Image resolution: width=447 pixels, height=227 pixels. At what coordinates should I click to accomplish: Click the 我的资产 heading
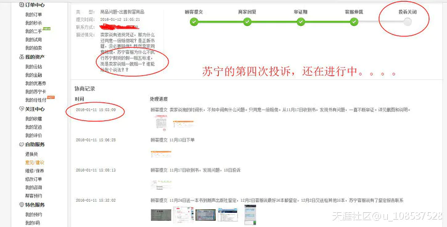coord(35,57)
